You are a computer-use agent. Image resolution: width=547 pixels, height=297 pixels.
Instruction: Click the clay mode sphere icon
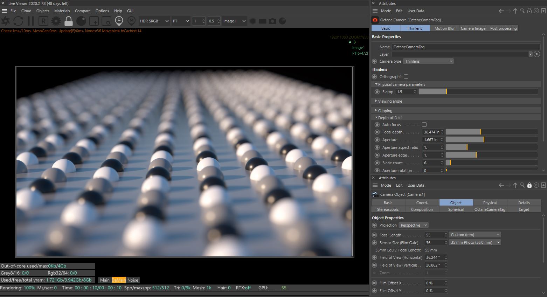(81, 21)
